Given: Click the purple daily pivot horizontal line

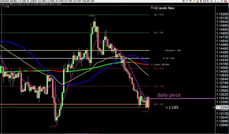Looking at the screenshot, I should tap(180, 98).
